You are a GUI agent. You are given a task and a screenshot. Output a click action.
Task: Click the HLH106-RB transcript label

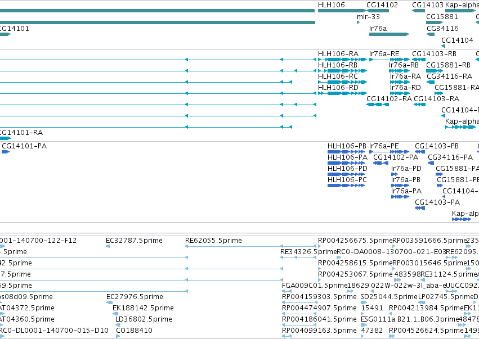click(x=338, y=65)
